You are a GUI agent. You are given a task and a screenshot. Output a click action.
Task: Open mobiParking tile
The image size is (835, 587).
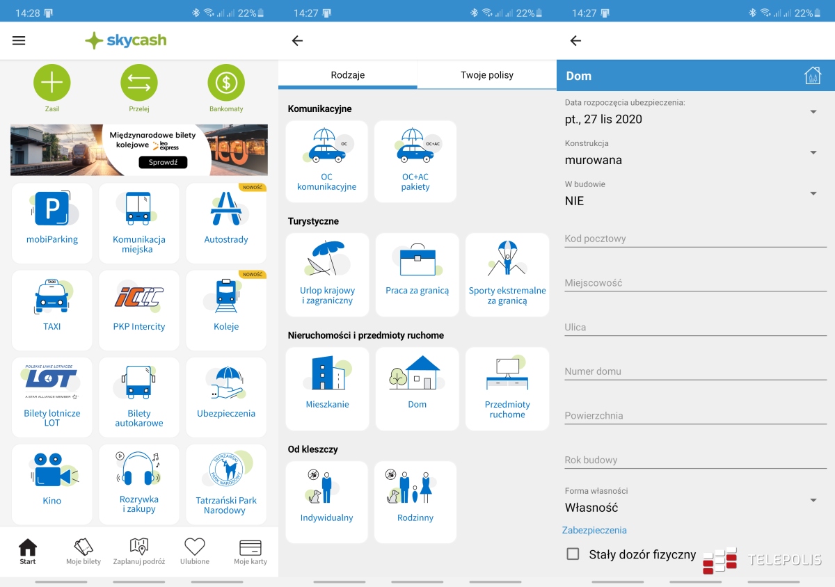pos(52,223)
